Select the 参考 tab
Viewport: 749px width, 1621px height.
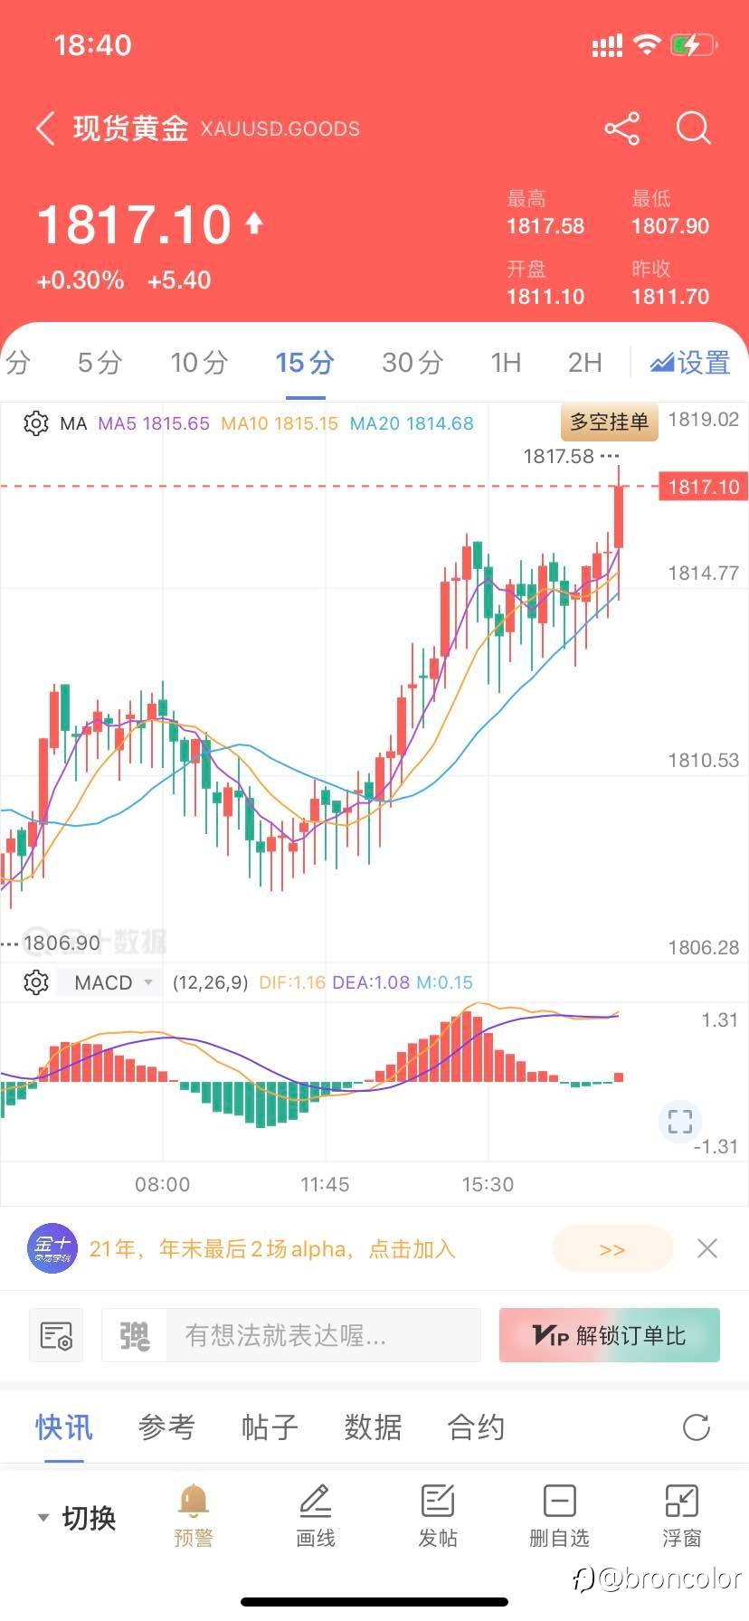pyautogui.click(x=166, y=1427)
